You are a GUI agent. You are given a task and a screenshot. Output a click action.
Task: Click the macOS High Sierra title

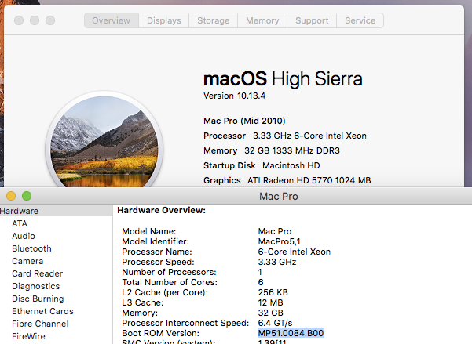283,78
